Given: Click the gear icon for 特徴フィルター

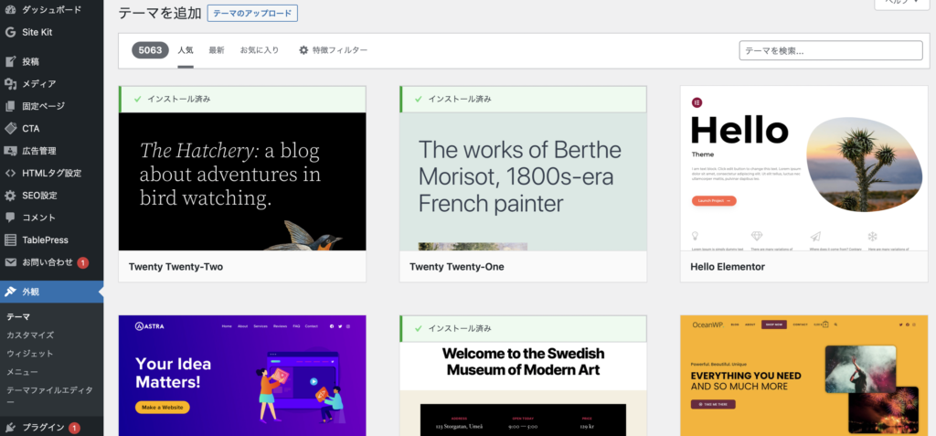Looking at the screenshot, I should 303,50.
